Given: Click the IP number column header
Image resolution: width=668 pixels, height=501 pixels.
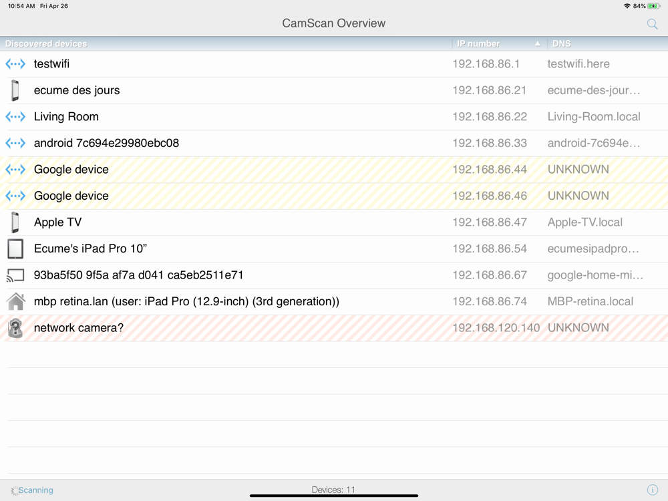Looking at the screenshot, I should [478, 43].
